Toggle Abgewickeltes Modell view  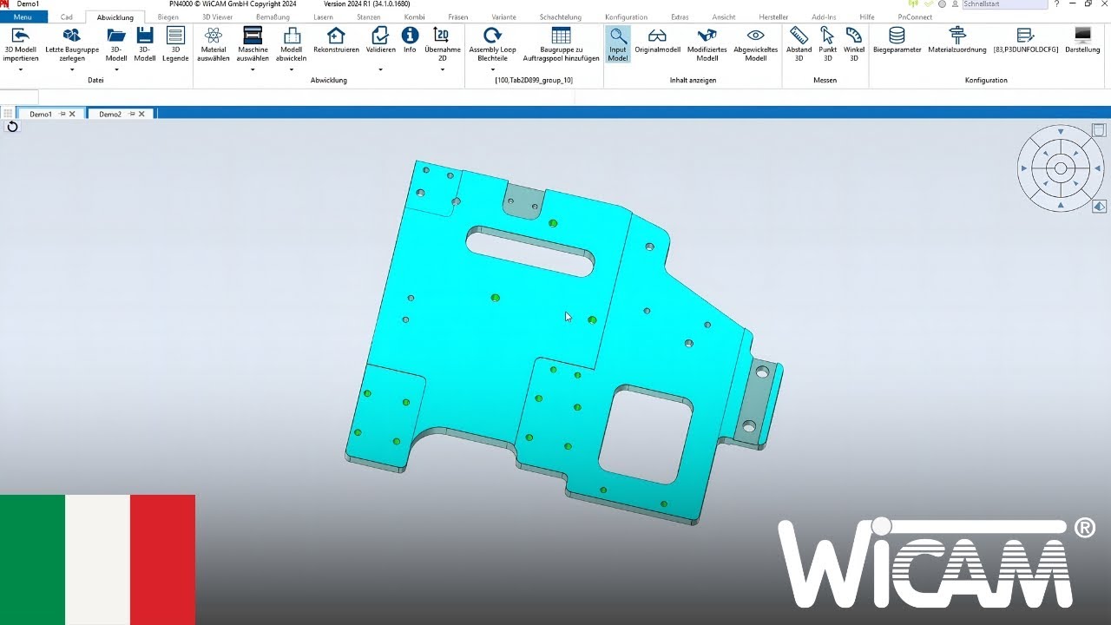756,43
